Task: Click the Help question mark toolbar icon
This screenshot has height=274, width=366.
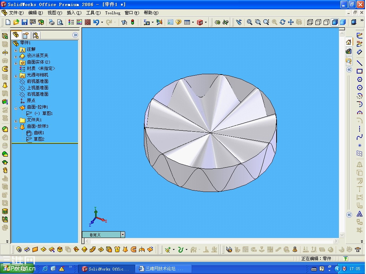Action: coord(178,22)
